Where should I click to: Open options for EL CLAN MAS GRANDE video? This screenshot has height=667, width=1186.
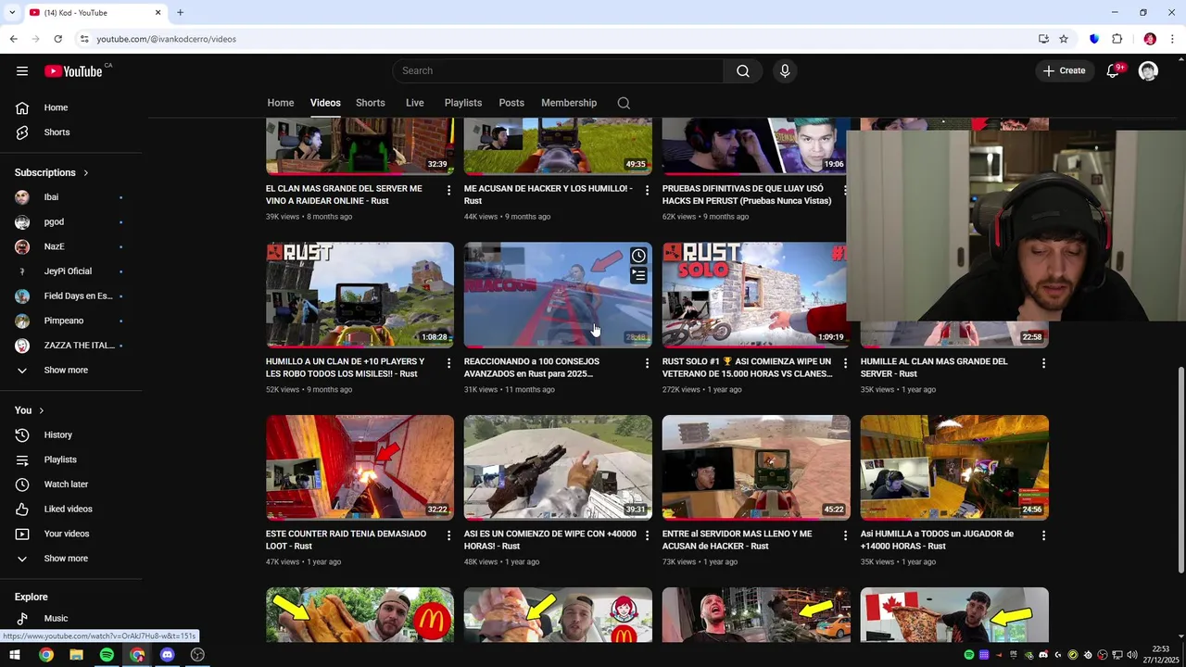click(x=449, y=190)
